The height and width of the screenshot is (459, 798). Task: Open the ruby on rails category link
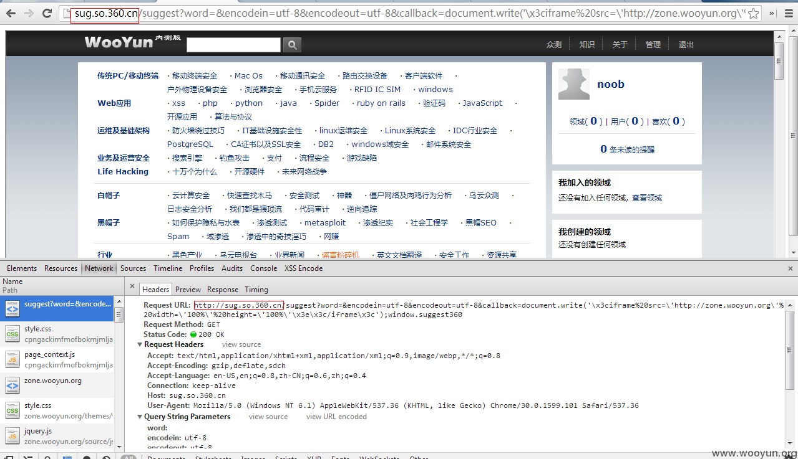(x=381, y=103)
